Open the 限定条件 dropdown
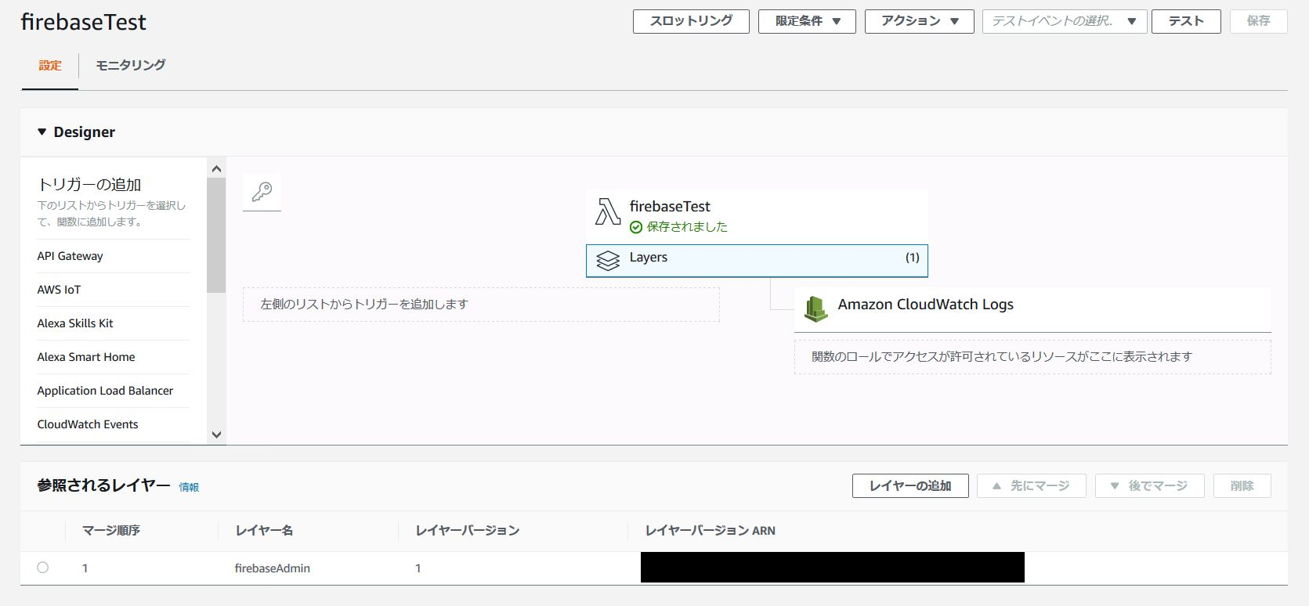This screenshot has width=1309, height=606. point(807,21)
